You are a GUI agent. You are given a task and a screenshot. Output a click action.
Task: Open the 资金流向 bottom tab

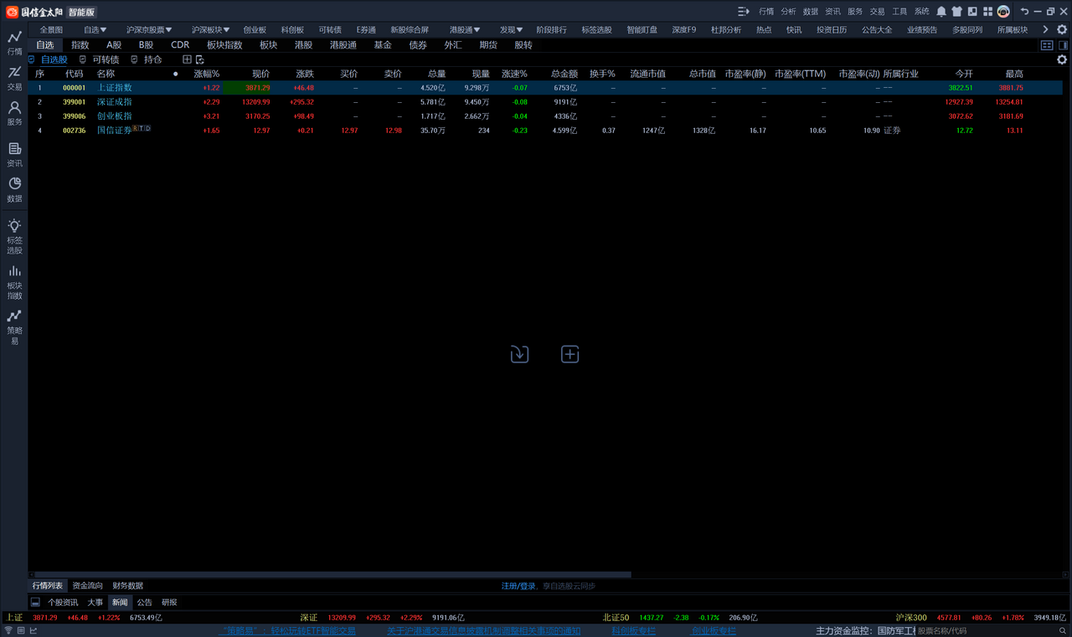[88, 586]
